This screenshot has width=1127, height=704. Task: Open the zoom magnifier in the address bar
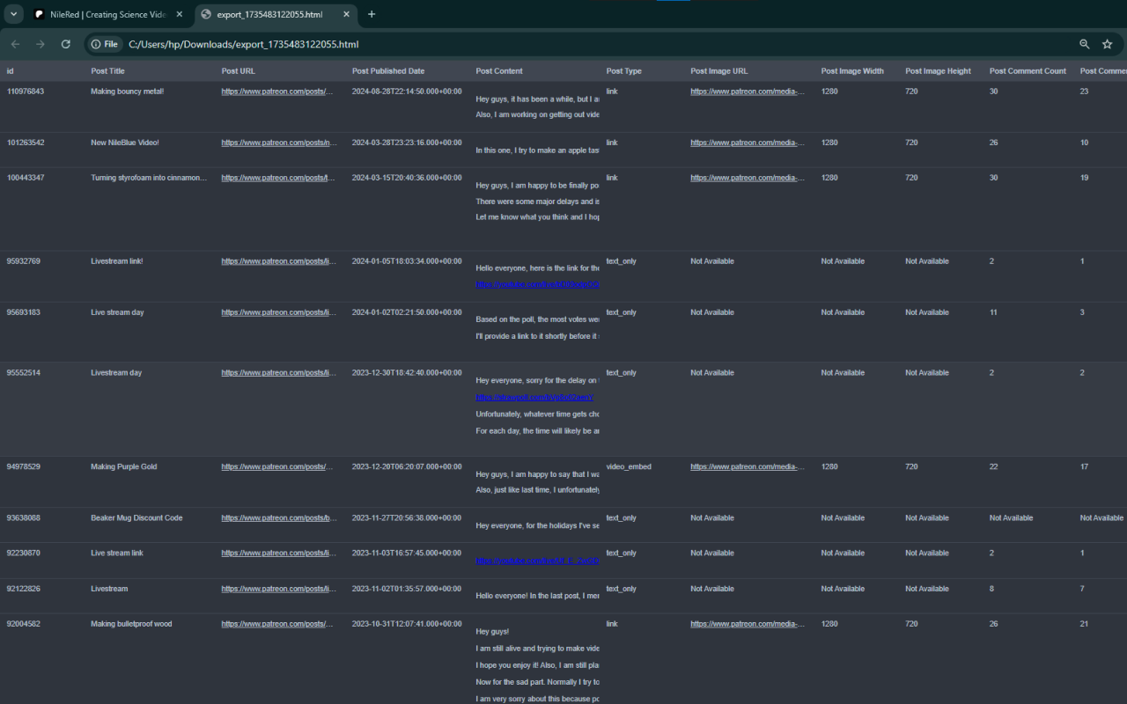tap(1084, 44)
